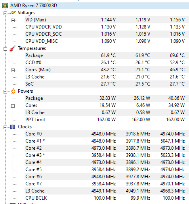Select the Core #2 clock row
The height and width of the screenshot is (204, 189).
107,148
